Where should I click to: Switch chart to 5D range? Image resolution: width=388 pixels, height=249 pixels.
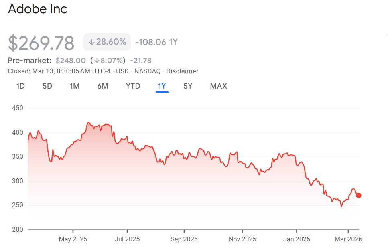[x=47, y=86]
